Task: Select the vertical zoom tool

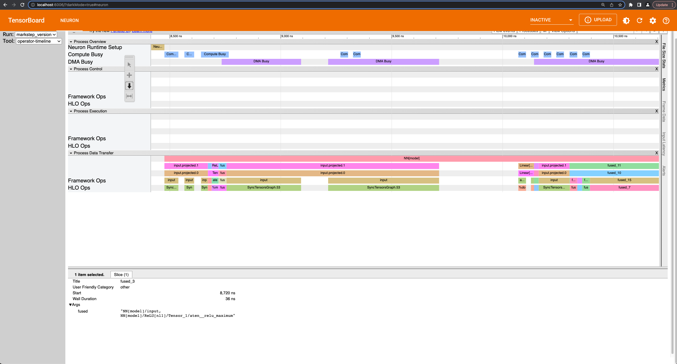Action: pos(129,85)
